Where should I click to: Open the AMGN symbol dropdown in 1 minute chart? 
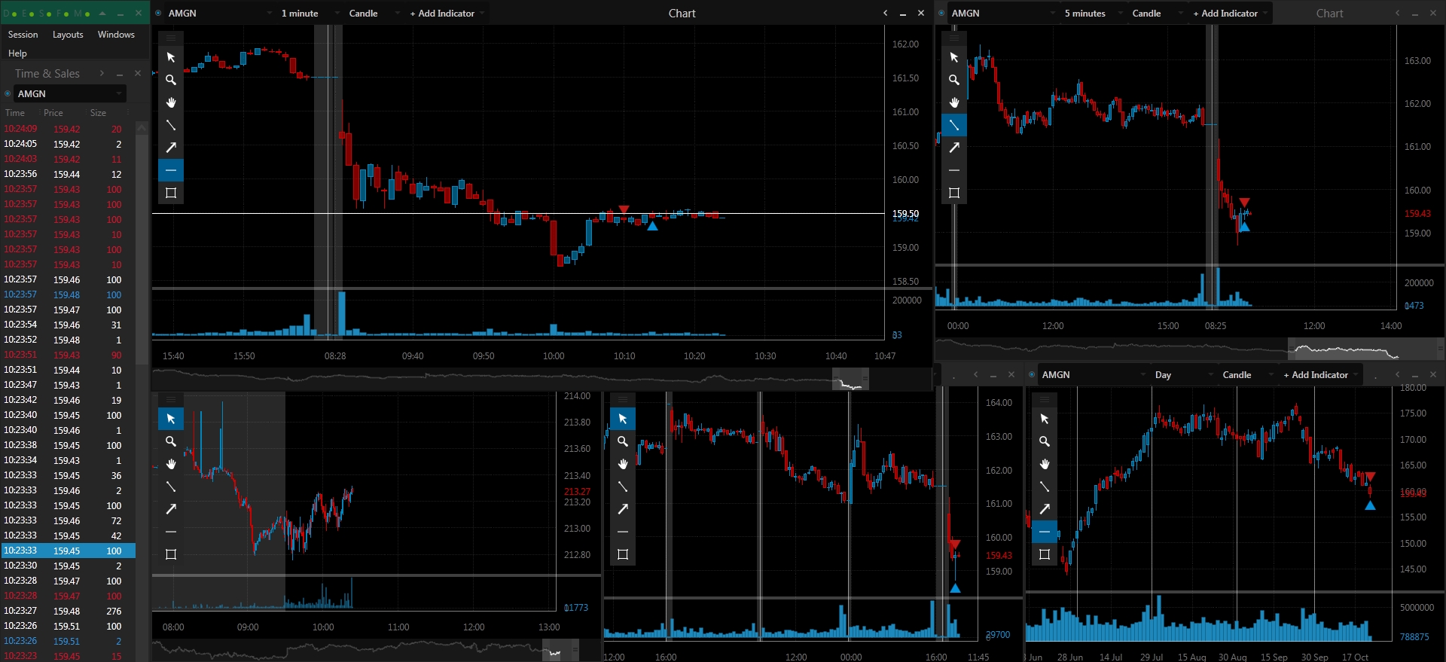[220, 14]
